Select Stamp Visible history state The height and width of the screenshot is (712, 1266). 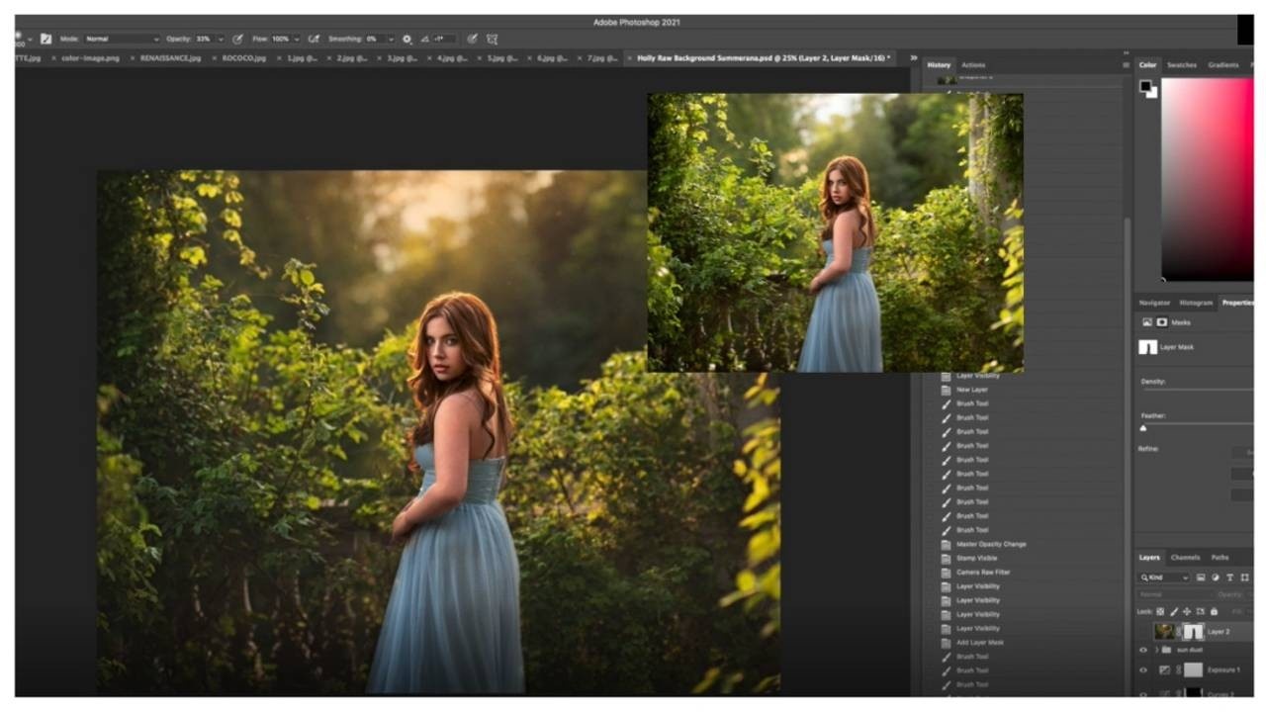(x=976, y=559)
